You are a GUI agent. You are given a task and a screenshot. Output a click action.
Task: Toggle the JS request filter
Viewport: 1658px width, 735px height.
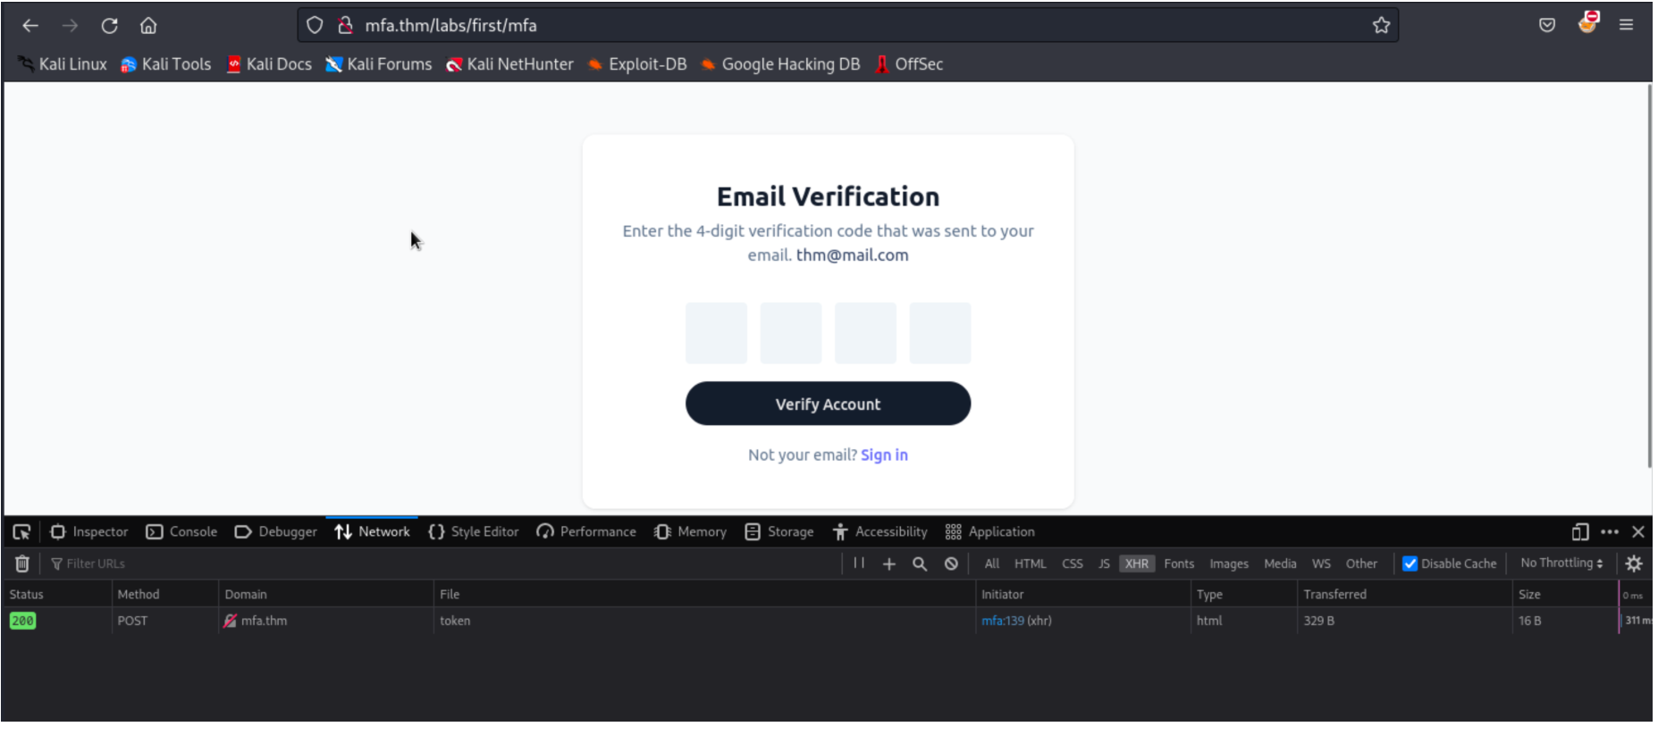coord(1105,564)
